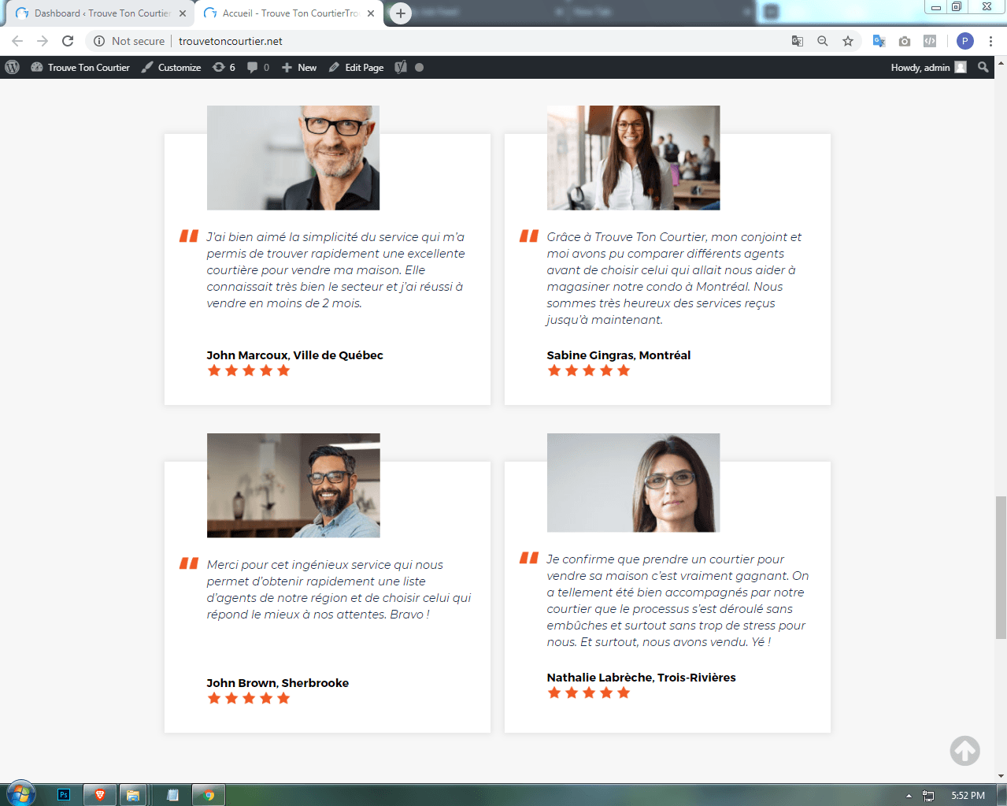Click the star rating under Nathalie Labrèche
The image size is (1007, 806).
click(589, 693)
